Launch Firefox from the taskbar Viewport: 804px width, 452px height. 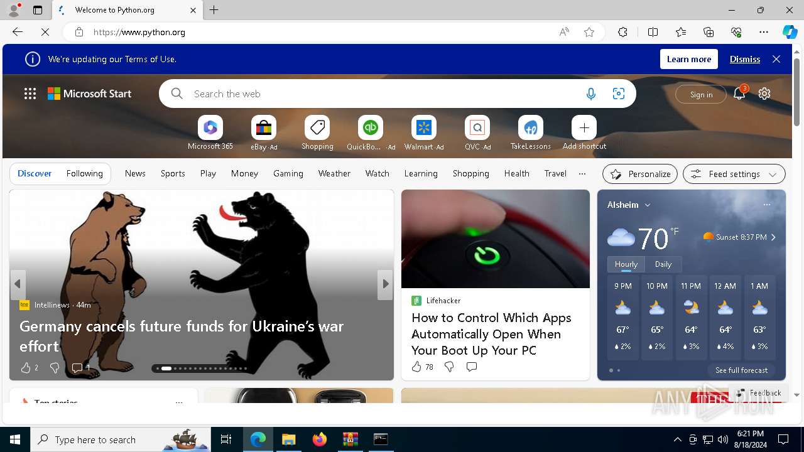[320, 439]
